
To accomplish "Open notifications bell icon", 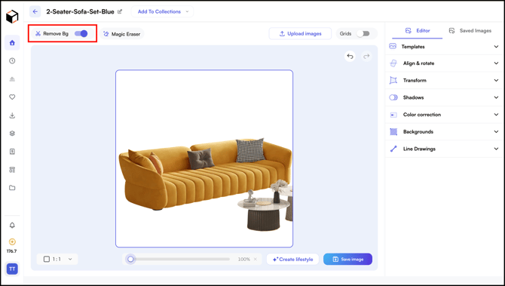I will click(x=12, y=225).
